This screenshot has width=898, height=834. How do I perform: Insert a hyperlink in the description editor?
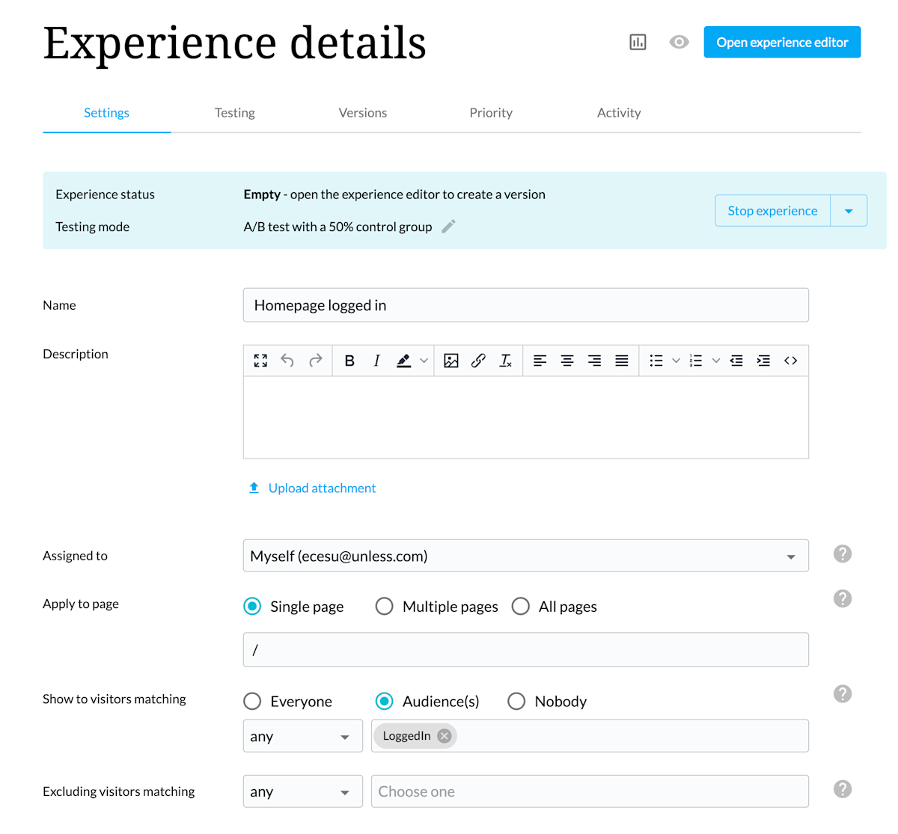pos(478,361)
